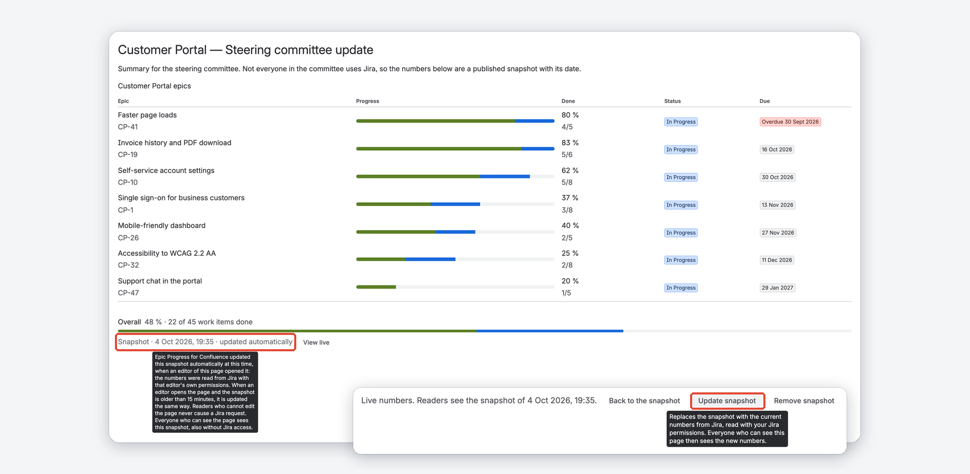Click the Progress column header
This screenshot has width=970, height=474.
[367, 101]
